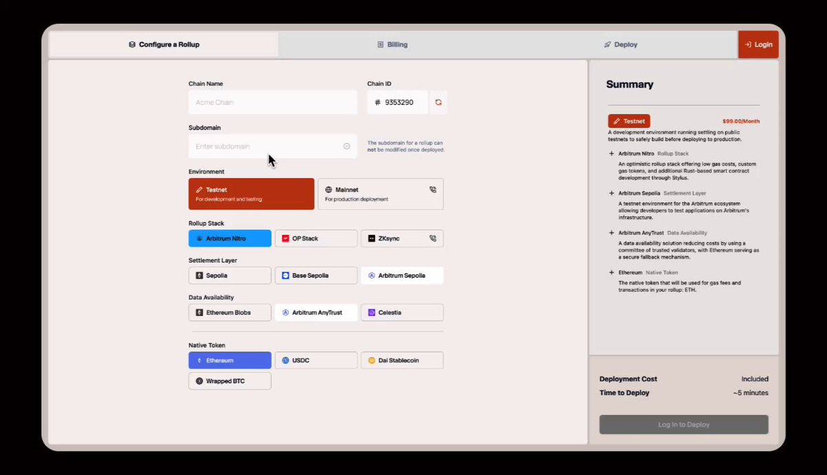Click the Testnet badge in Summary
The width and height of the screenshot is (827, 475).
629,121
